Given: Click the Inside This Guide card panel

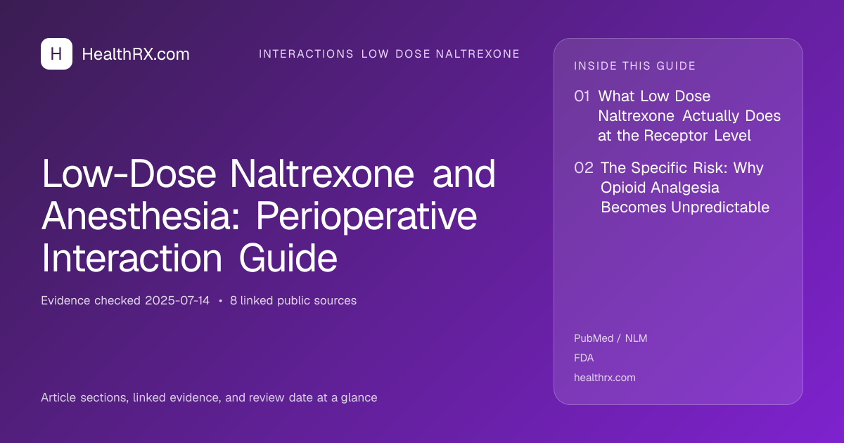Looking at the screenshot, I should (678, 222).
